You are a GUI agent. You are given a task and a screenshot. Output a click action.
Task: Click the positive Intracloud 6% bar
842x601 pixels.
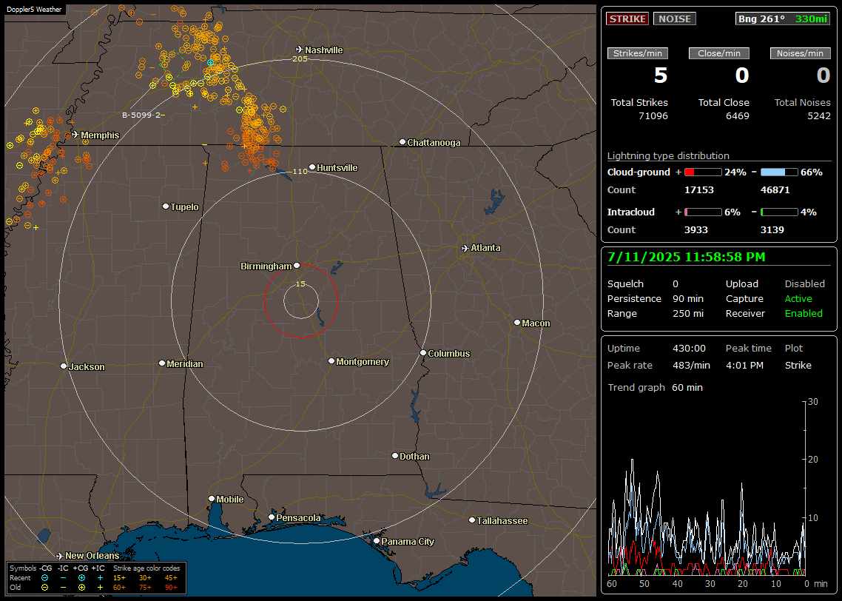[703, 212]
